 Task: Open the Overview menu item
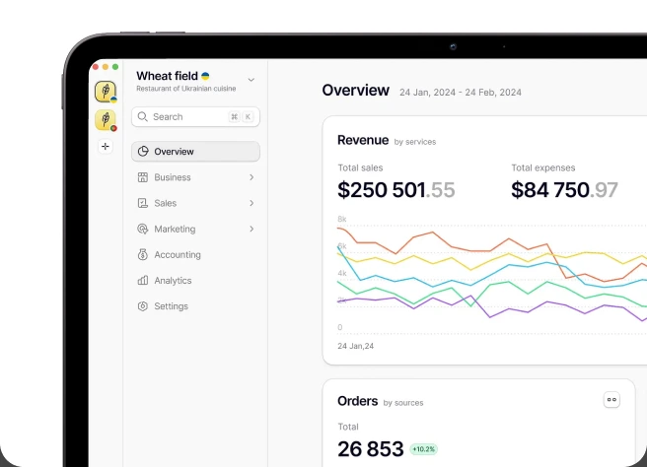pyautogui.click(x=195, y=152)
